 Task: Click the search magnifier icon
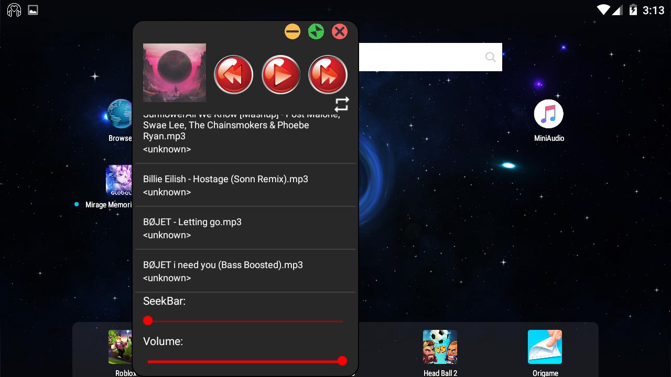tap(490, 57)
